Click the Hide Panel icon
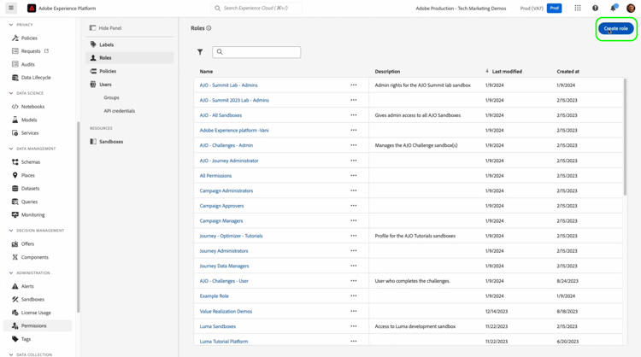The height and width of the screenshot is (357, 641). pos(93,28)
